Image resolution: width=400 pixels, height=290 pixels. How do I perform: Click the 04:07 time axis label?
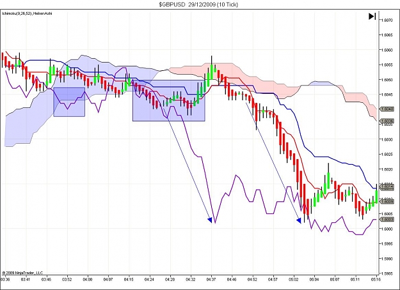(108, 279)
